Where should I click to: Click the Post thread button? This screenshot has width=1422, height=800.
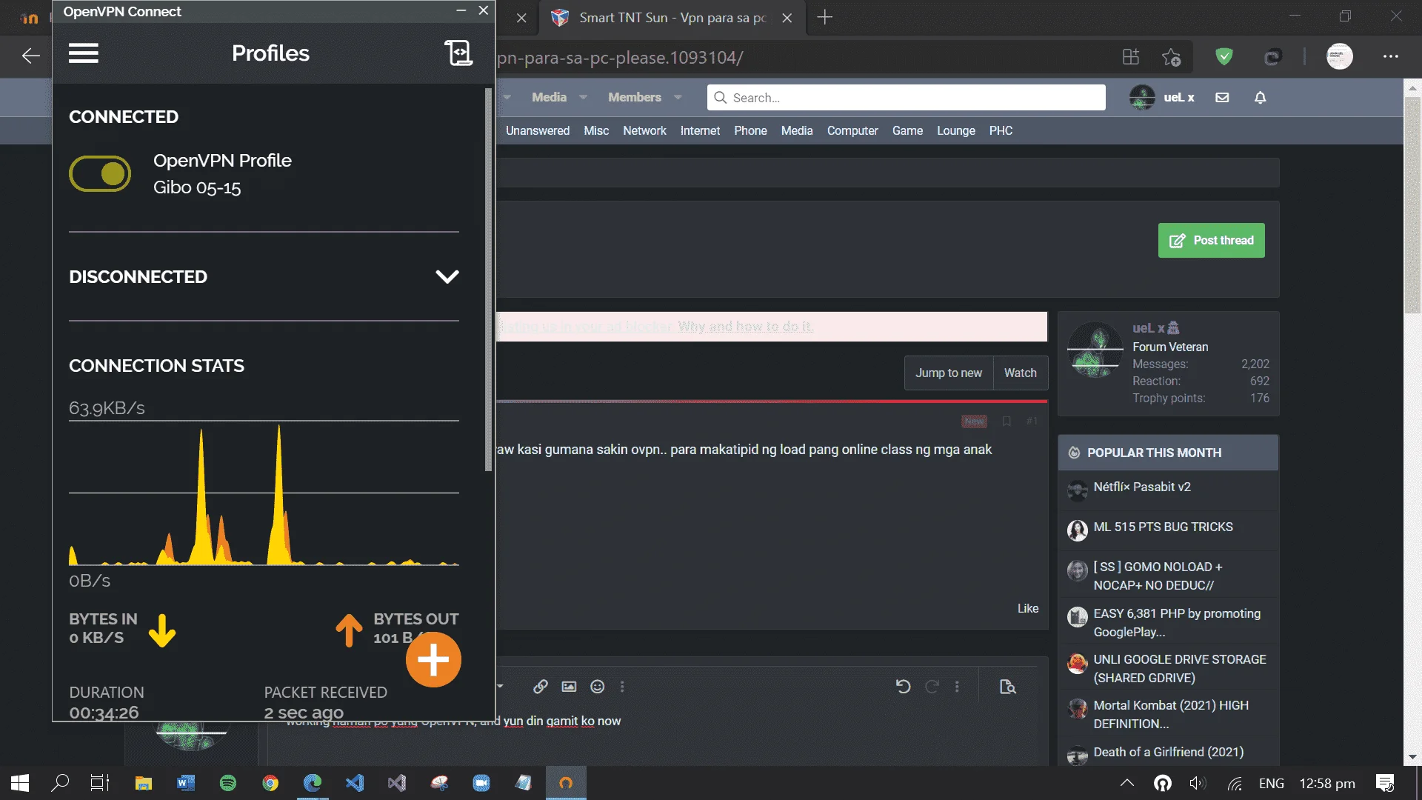click(x=1211, y=241)
